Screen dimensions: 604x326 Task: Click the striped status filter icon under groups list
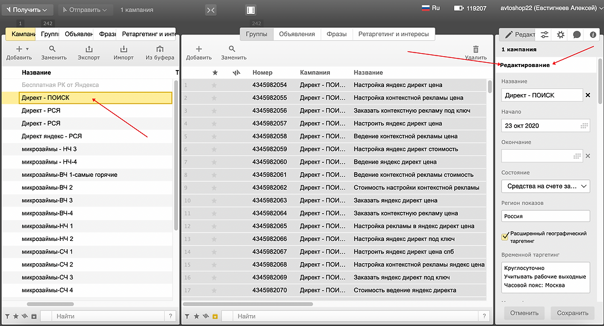[206, 316]
